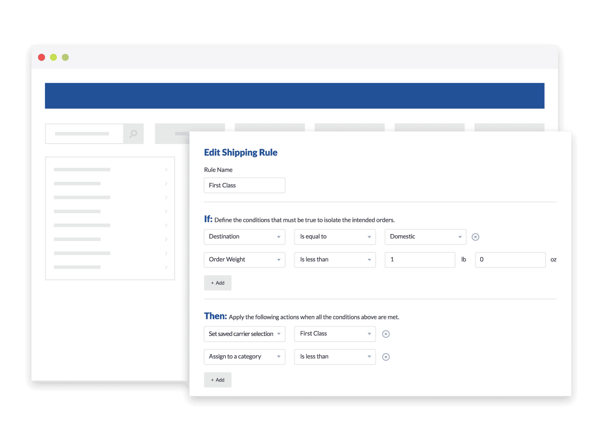598x427 pixels.
Task: Open the Is equal to operator dropdown
Action: [x=335, y=237]
